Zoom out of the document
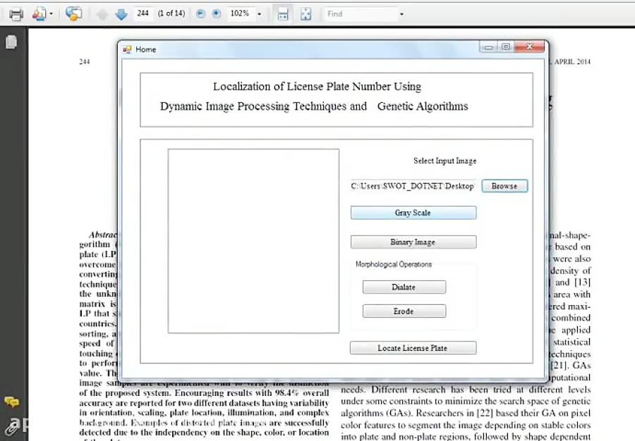This screenshot has width=635, height=441. click(x=201, y=13)
